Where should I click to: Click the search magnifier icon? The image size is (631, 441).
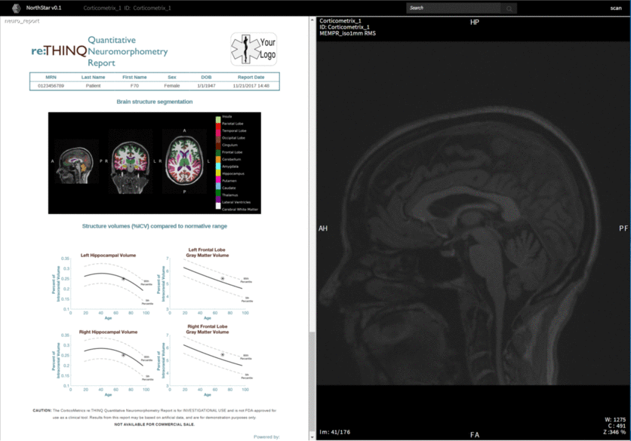pyautogui.click(x=510, y=8)
